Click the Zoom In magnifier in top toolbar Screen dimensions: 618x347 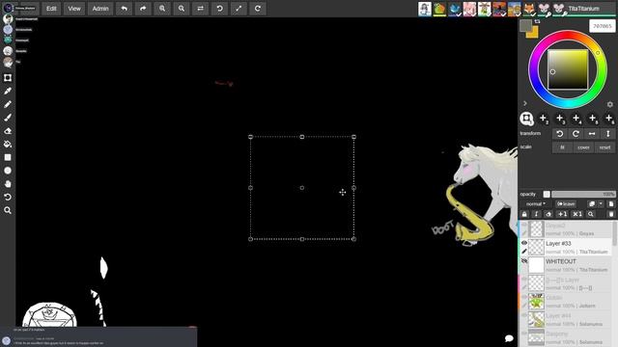pos(162,9)
